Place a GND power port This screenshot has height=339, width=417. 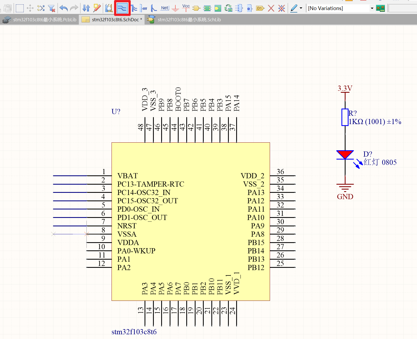click(x=175, y=8)
